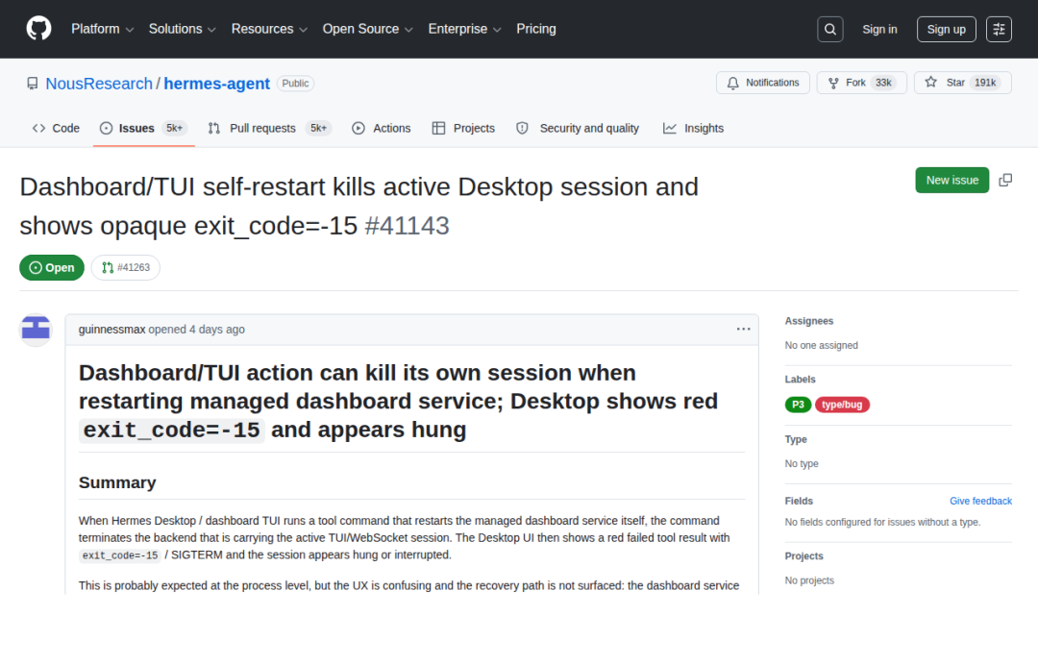Open the appearance settings sliders icon
Screen dimensions: 1038x665
999,29
